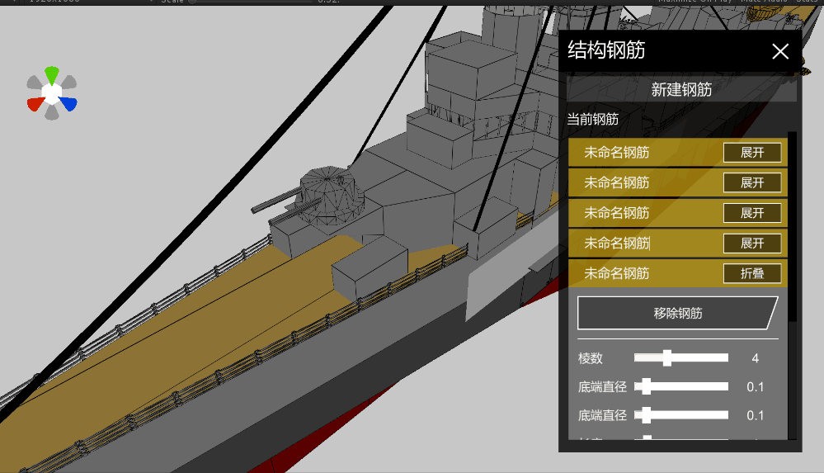Screen dimensions: 824x473
Task: Collapse the last 未命名钢筋 row with 折叠
Action: (x=752, y=273)
